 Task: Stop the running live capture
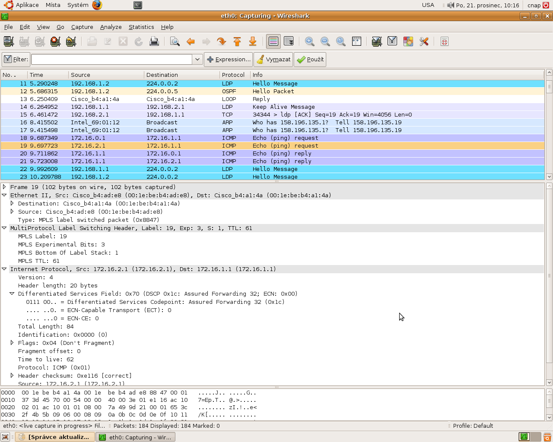coord(55,41)
